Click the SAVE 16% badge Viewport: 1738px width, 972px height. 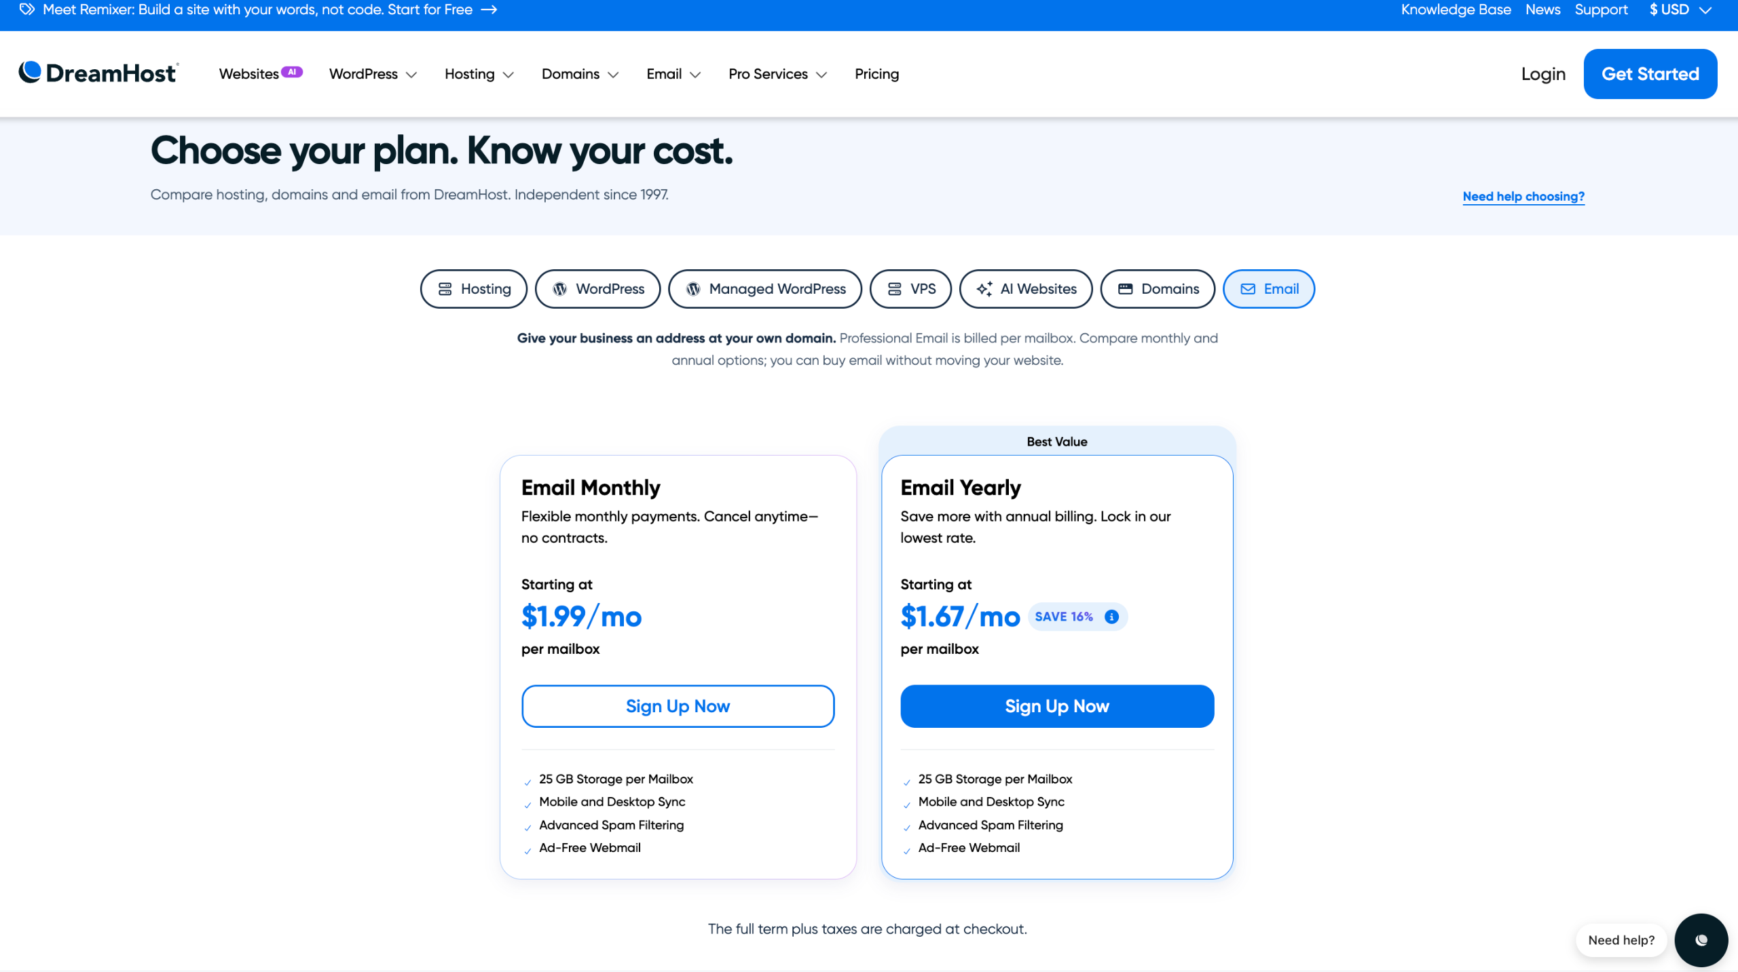pos(1077,617)
